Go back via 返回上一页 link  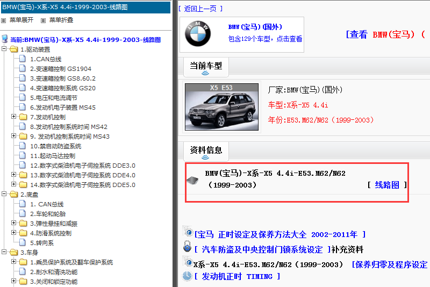click(x=200, y=9)
